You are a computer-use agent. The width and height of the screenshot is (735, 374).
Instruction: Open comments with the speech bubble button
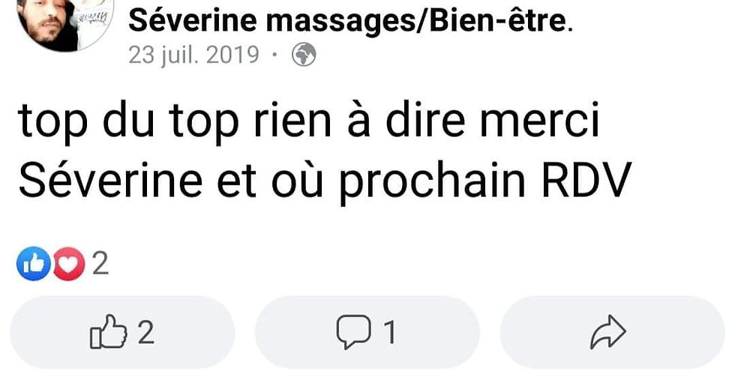(367, 332)
